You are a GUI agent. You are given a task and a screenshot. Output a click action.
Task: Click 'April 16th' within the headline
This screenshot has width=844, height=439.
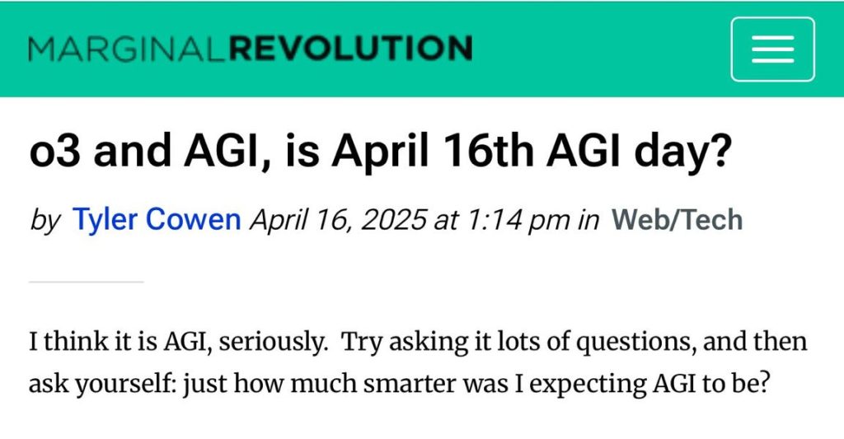(x=433, y=151)
